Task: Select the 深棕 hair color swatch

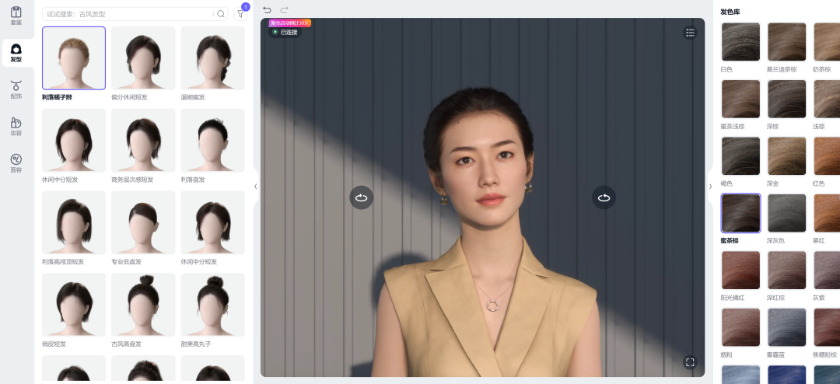Action: (x=787, y=99)
